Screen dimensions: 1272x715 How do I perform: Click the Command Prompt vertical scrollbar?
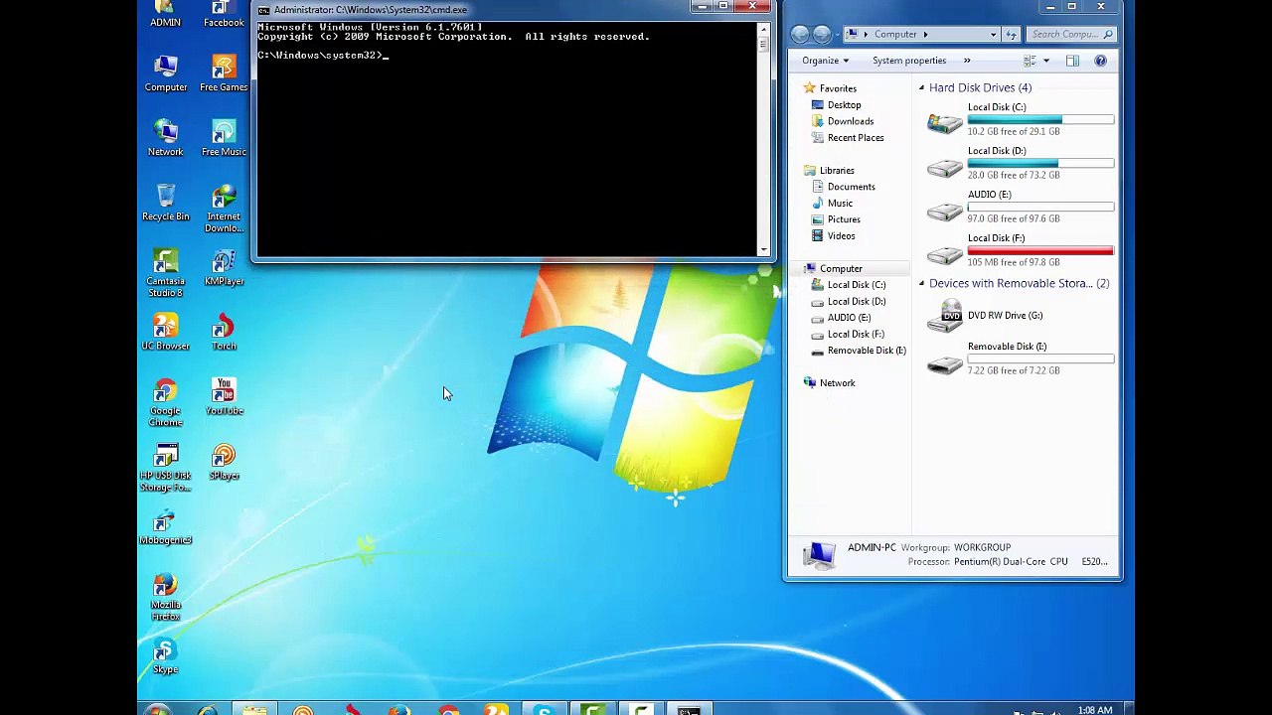763,138
